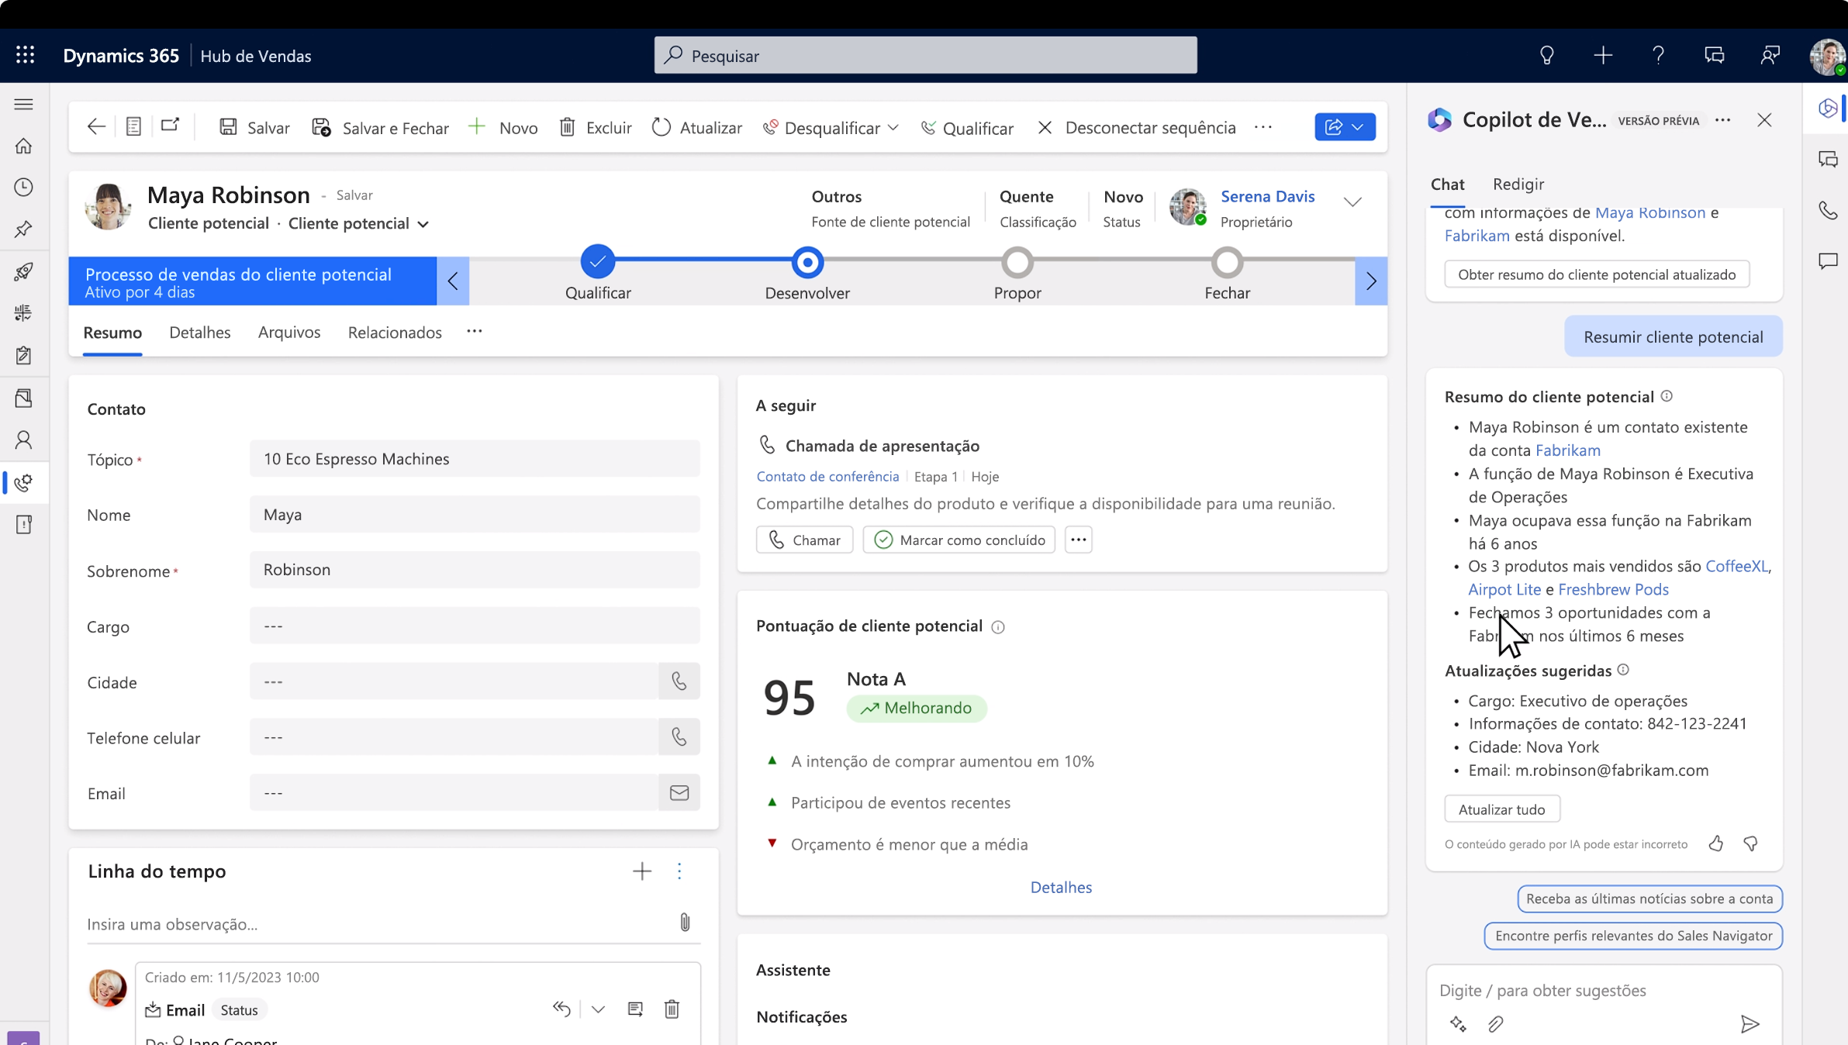Open record in new window icon

(x=170, y=126)
